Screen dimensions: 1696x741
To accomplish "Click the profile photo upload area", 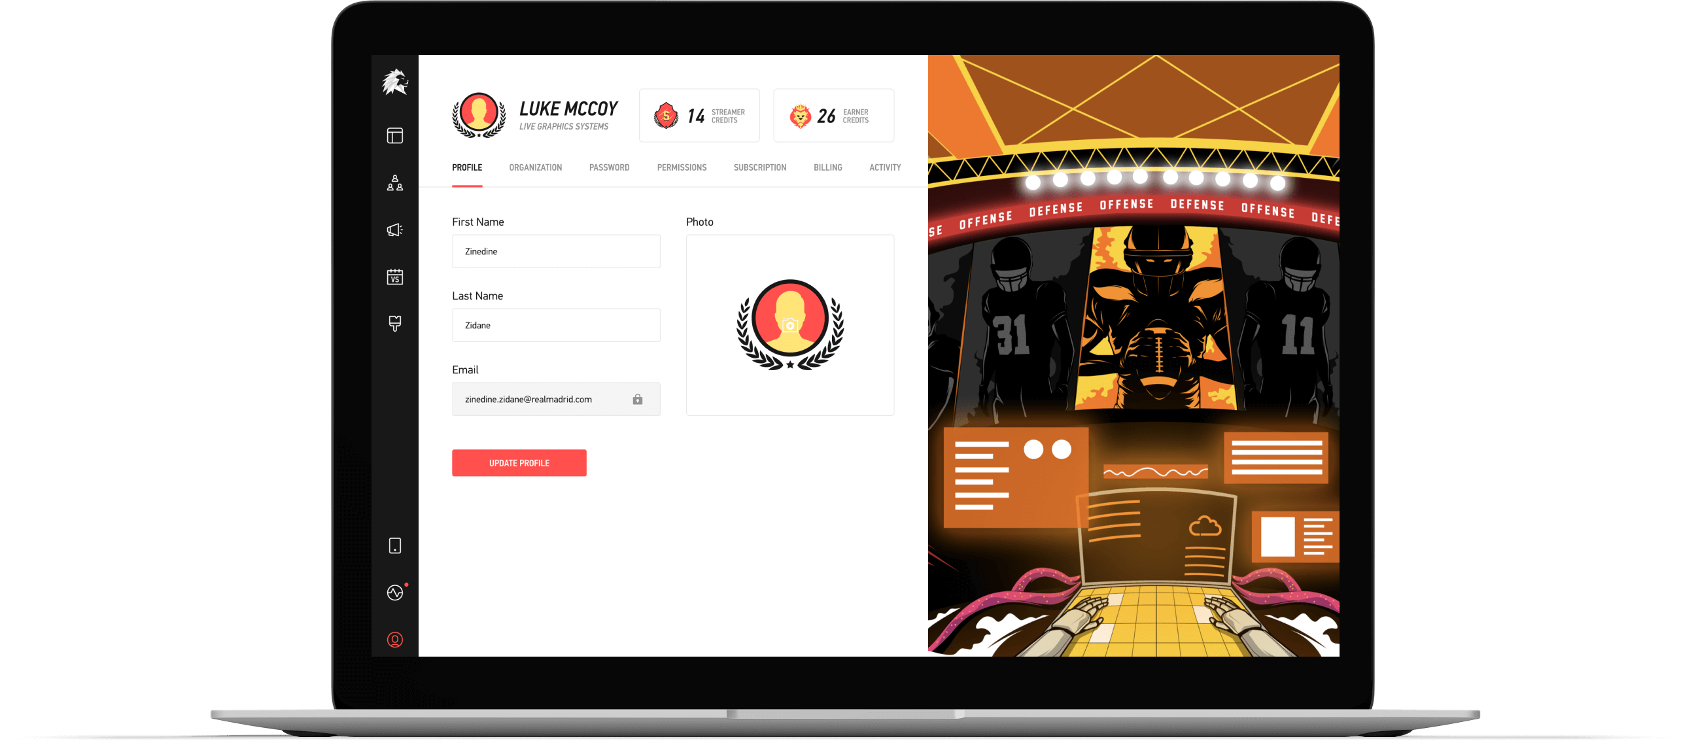I will click(x=789, y=320).
